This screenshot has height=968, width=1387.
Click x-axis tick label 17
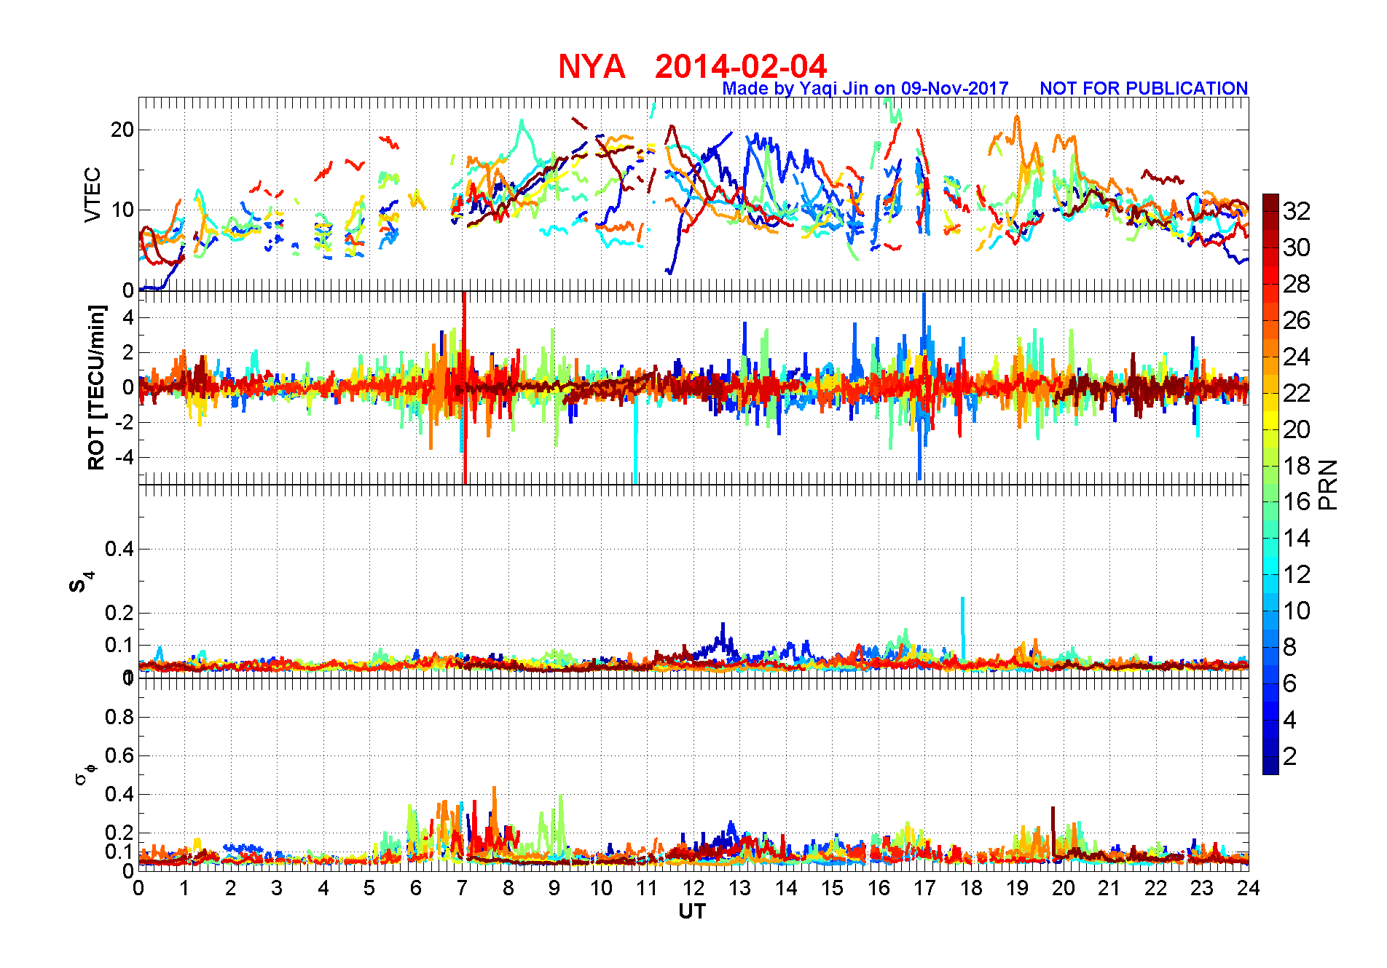[x=924, y=888]
